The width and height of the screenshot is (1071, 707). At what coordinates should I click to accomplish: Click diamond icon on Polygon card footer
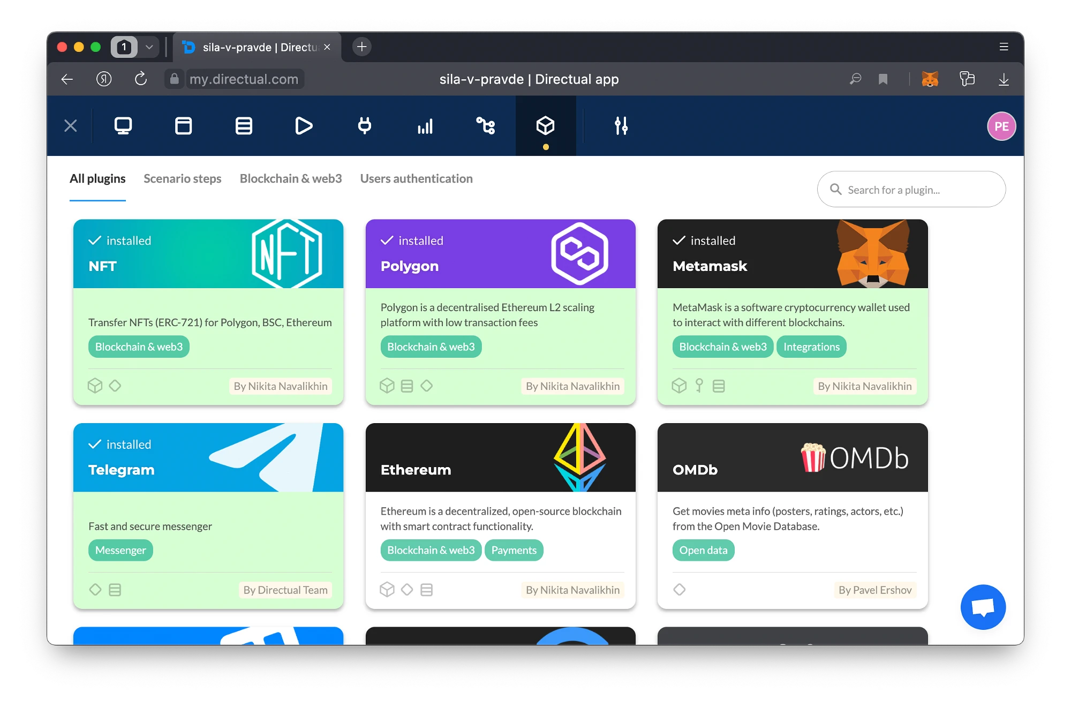pyautogui.click(x=427, y=386)
